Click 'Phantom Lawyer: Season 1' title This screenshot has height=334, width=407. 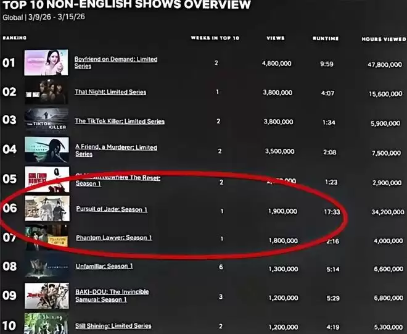[113, 238]
